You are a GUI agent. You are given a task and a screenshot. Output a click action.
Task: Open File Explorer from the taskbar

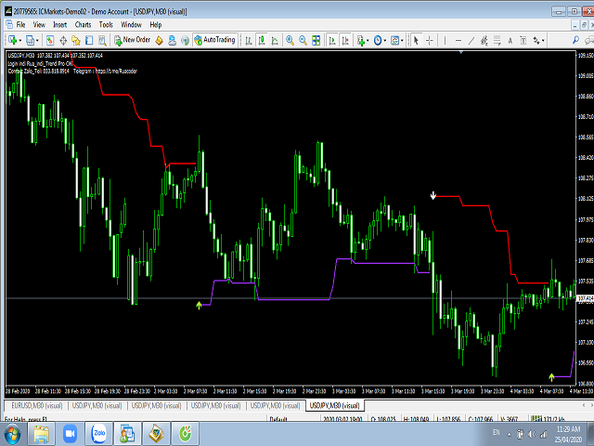[42, 434]
